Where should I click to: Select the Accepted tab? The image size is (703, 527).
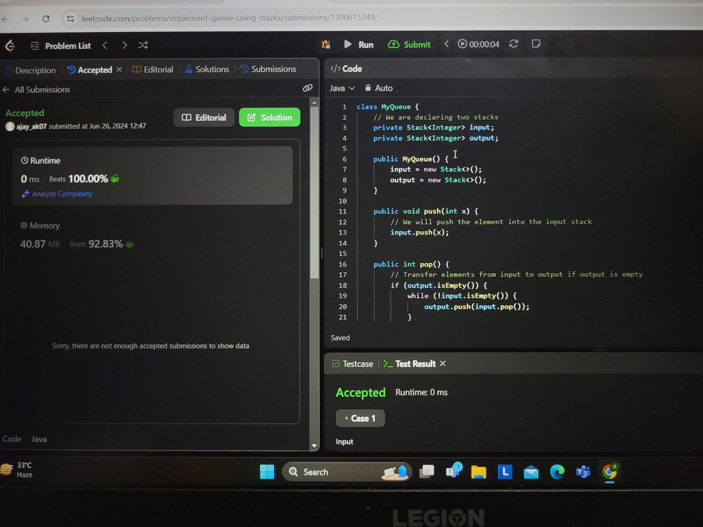tap(90, 70)
